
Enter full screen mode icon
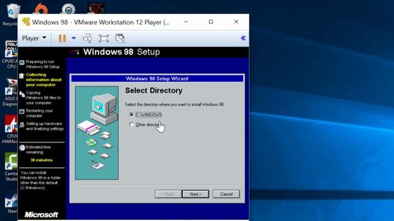(x=103, y=38)
